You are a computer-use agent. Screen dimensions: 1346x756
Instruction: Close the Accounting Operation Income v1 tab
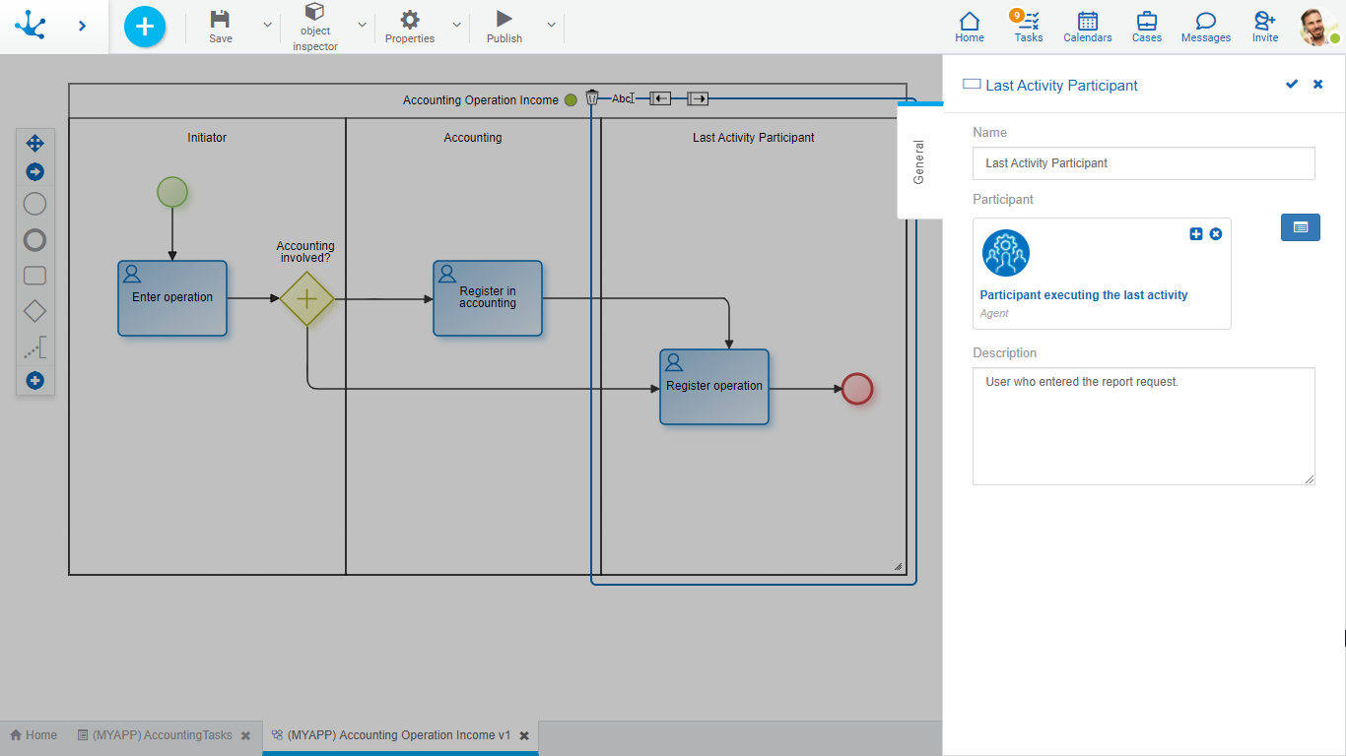[x=524, y=735]
